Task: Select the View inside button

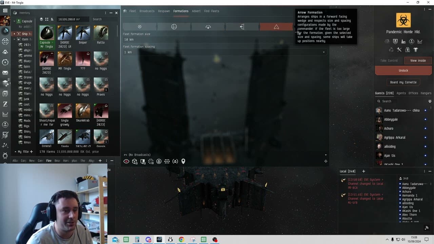Action: tap(418, 61)
